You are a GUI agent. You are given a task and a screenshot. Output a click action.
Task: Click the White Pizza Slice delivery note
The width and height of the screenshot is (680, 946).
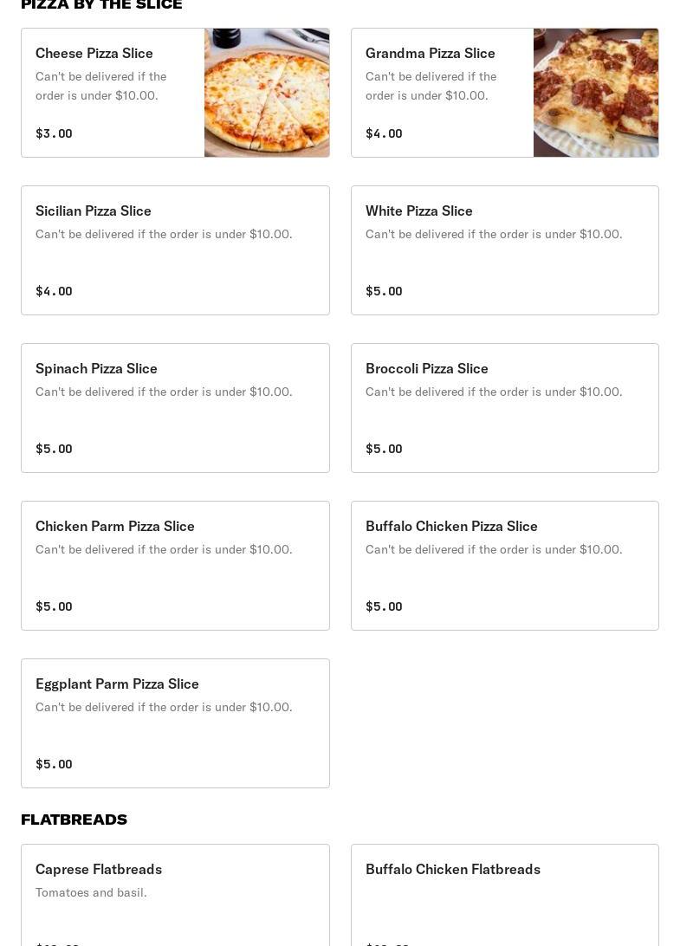494,234
